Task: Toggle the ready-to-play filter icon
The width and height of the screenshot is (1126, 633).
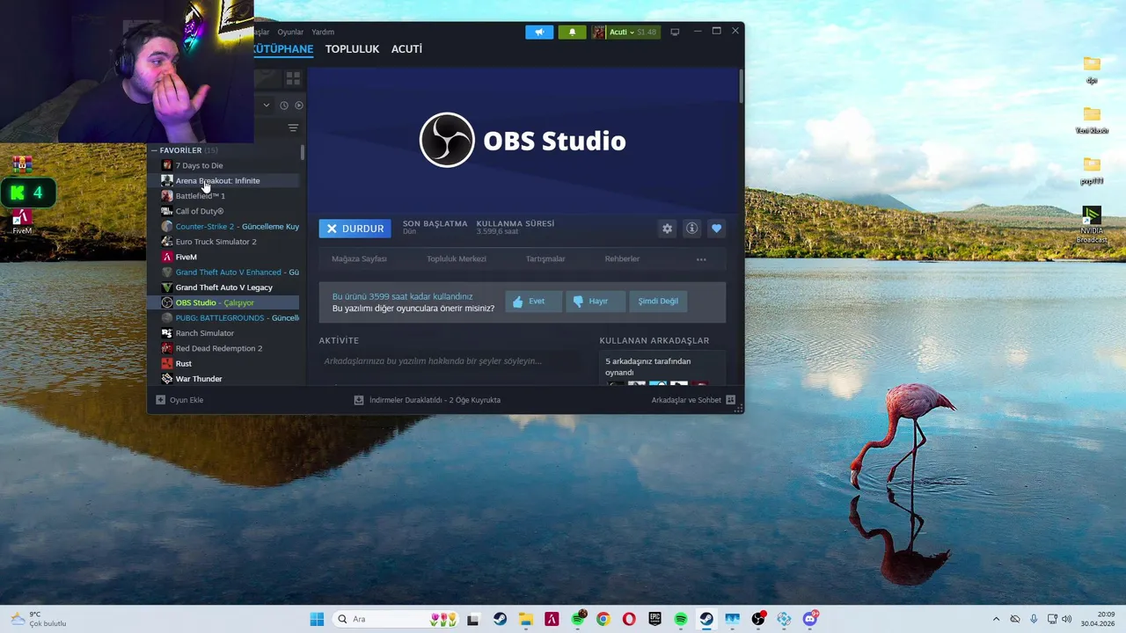Action: [299, 105]
